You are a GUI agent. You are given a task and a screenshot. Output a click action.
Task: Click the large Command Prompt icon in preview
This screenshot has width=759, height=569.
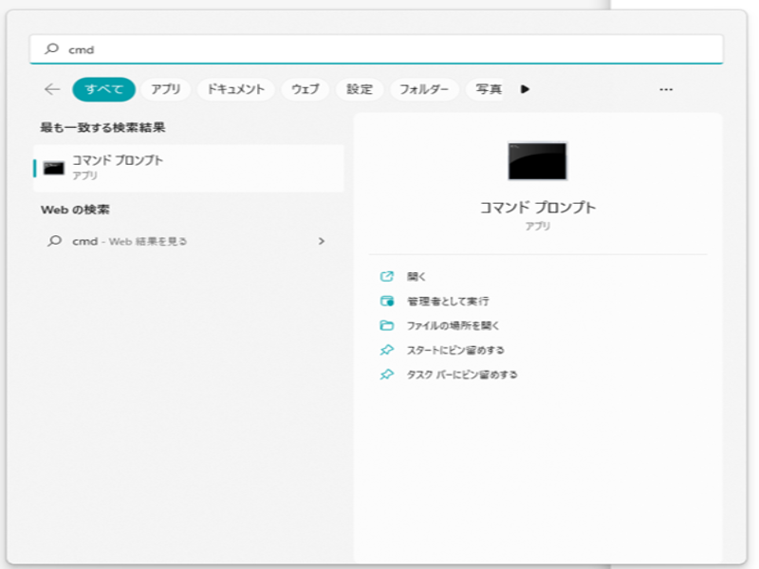point(537,161)
